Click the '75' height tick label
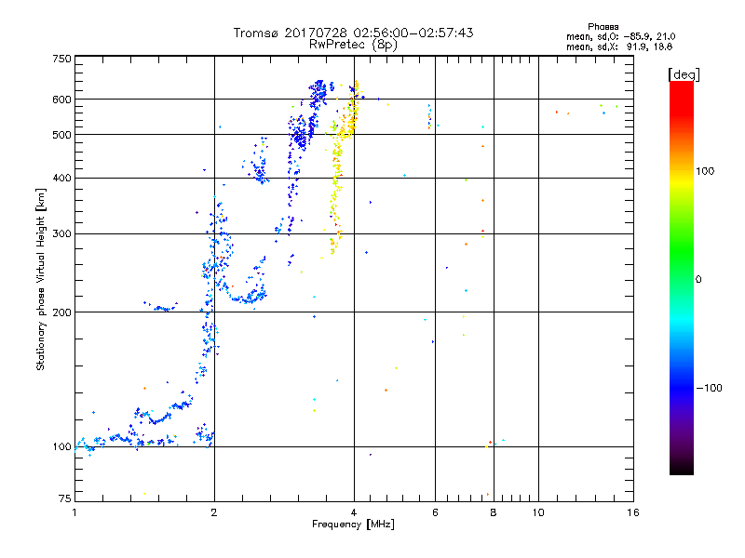Screen dimensions: 745x558 [65, 498]
